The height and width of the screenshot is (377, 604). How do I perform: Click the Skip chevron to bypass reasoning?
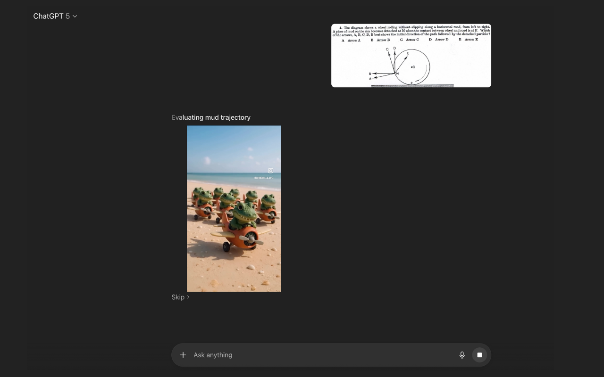187,297
